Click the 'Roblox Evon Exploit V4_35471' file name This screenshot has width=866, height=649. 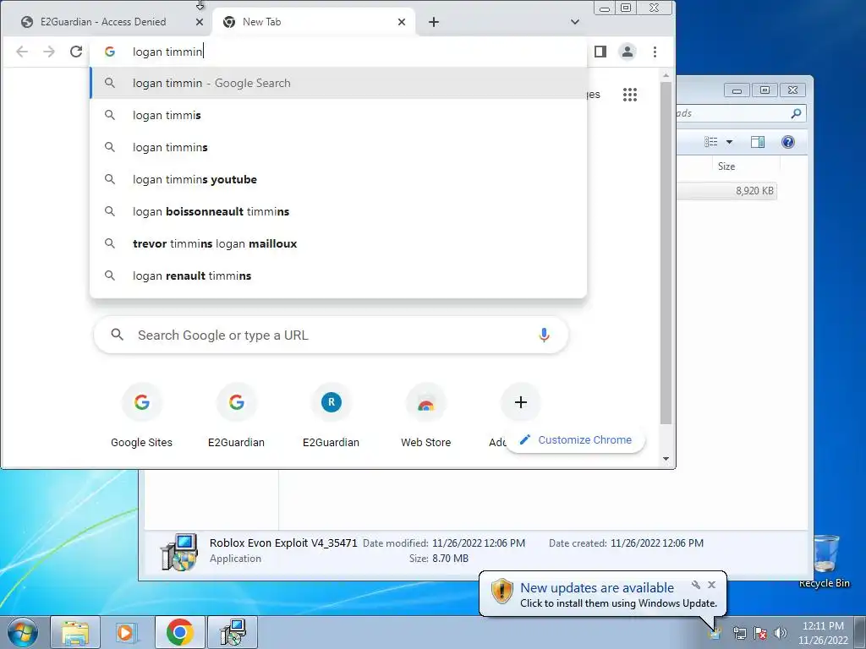(283, 543)
